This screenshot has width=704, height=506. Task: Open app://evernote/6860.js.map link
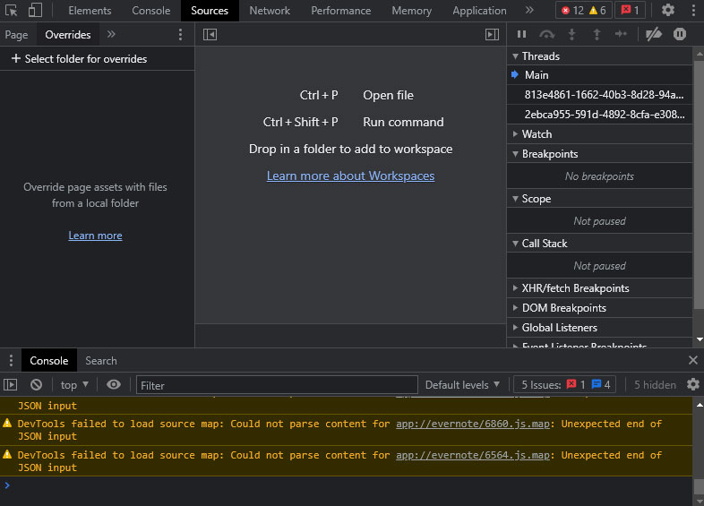click(473, 424)
